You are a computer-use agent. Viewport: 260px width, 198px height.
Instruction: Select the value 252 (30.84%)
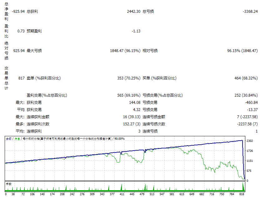(x=246, y=95)
